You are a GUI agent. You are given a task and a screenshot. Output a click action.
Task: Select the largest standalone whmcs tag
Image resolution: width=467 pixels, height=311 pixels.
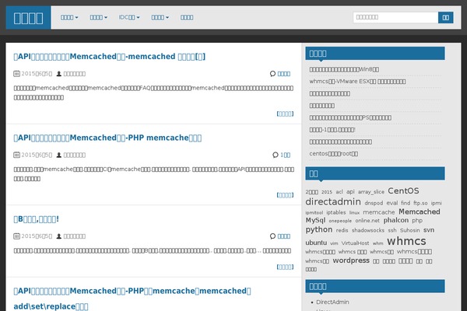click(x=406, y=240)
